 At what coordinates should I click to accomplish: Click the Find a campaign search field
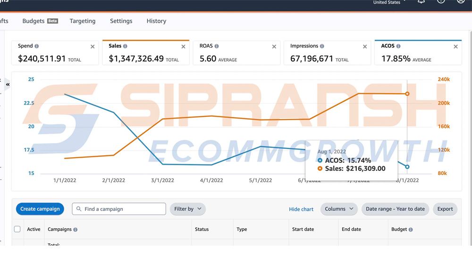pos(124,209)
